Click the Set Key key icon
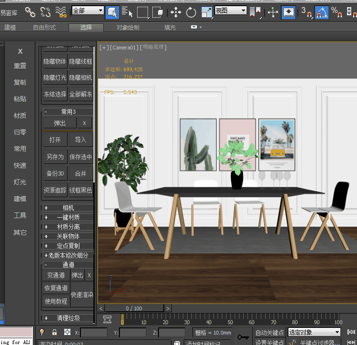This screenshot has width=357, height=345. (x=243, y=337)
